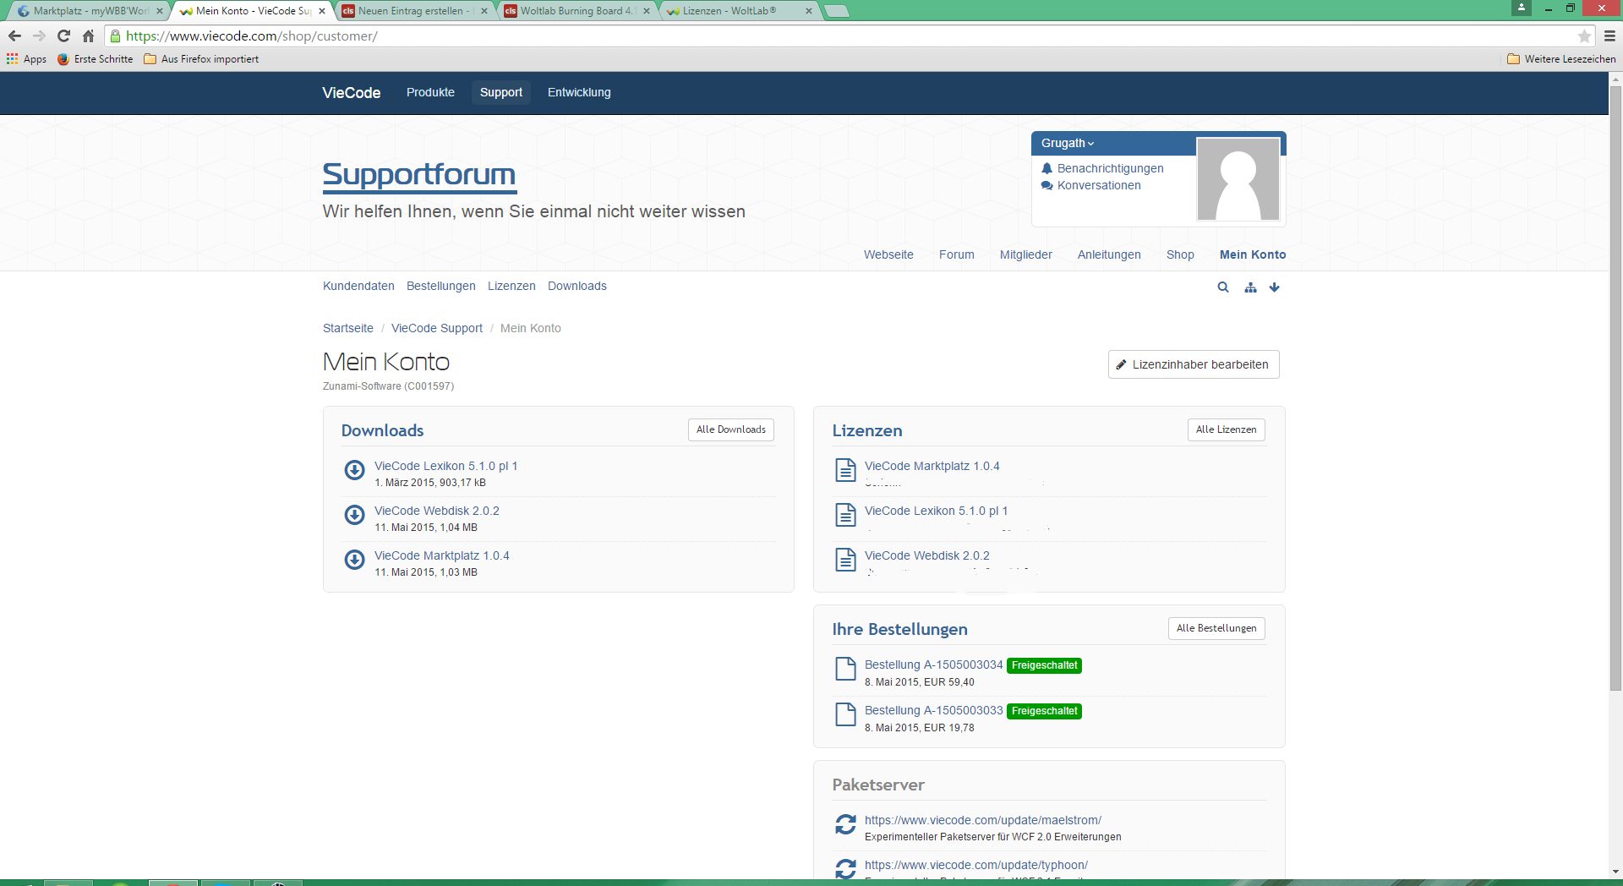Viewport: 1623px width, 886px height.
Task: Click document icon beside VieCode Marktplatz license
Action: (845, 470)
